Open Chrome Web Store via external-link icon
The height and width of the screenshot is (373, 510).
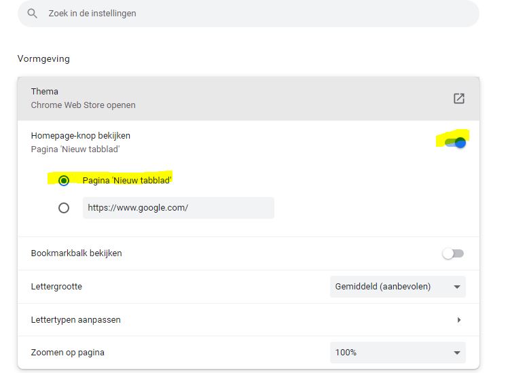click(459, 99)
